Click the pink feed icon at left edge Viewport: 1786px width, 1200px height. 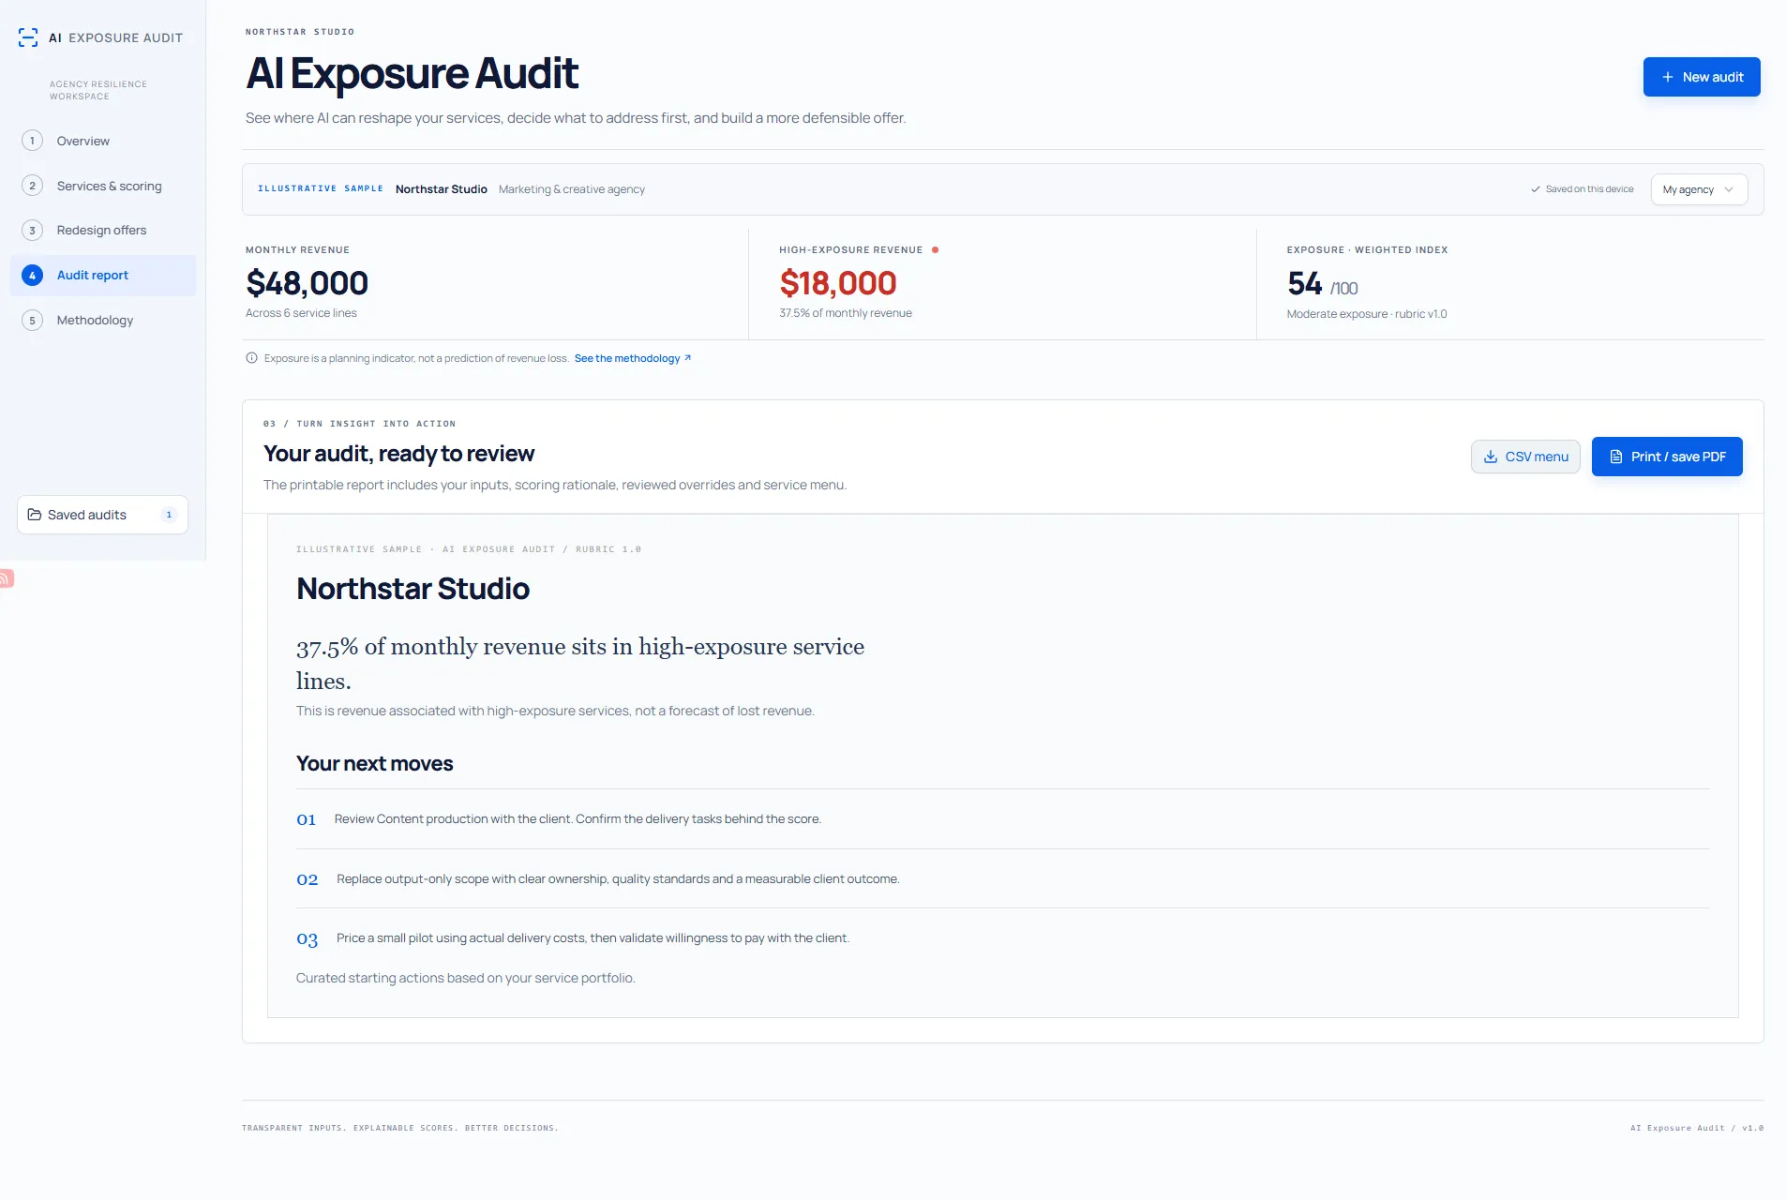click(7, 578)
